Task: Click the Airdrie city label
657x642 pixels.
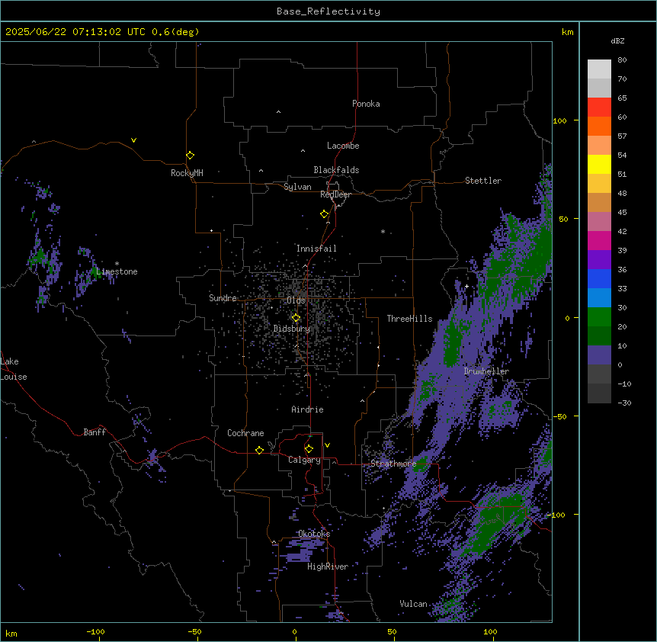Action: (308, 409)
